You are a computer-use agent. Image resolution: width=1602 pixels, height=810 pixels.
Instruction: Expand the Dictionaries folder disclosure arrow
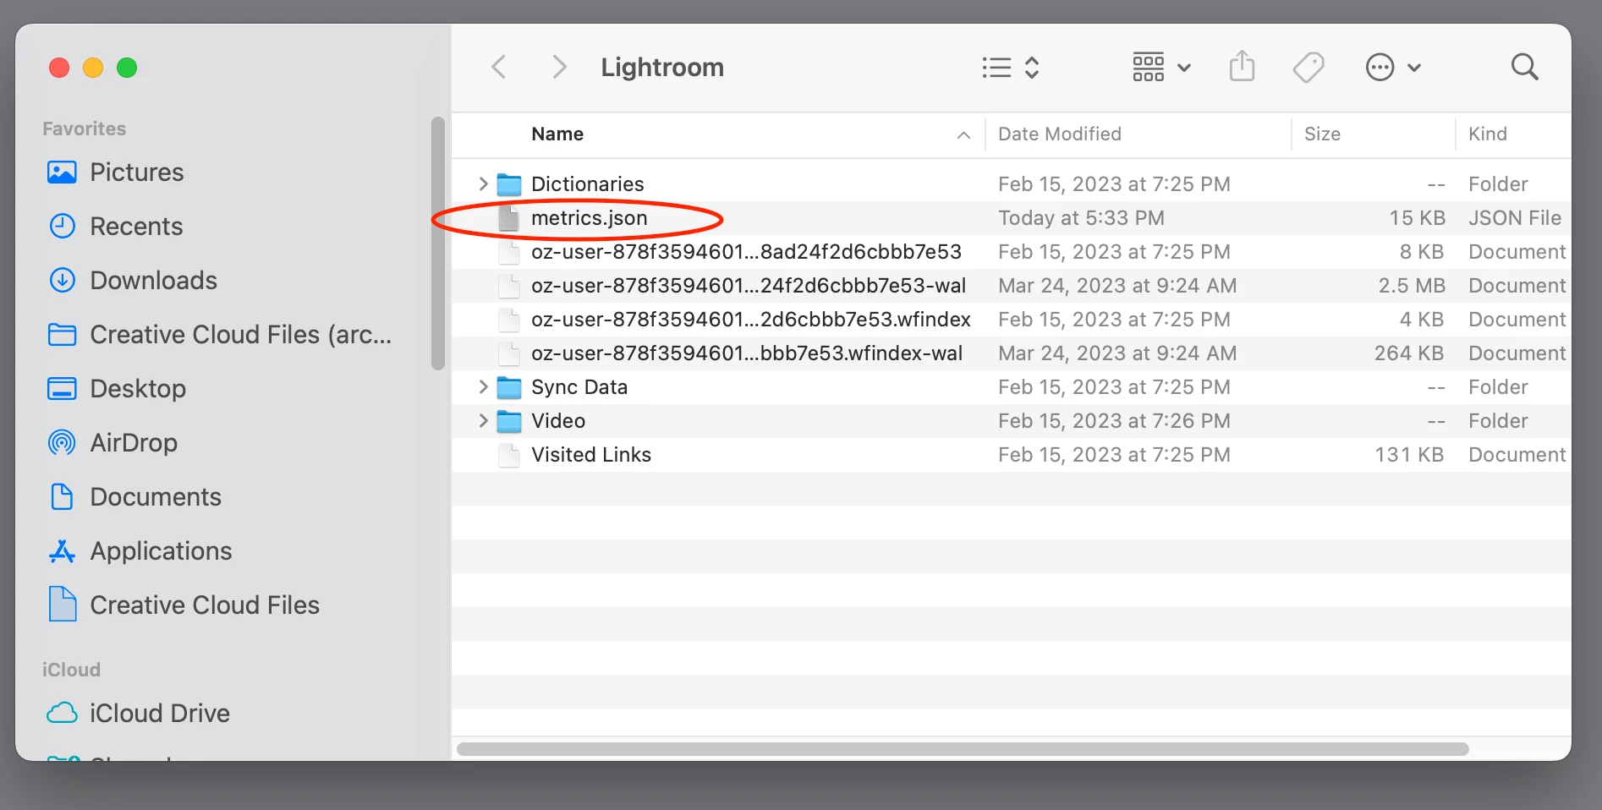(483, 183)
